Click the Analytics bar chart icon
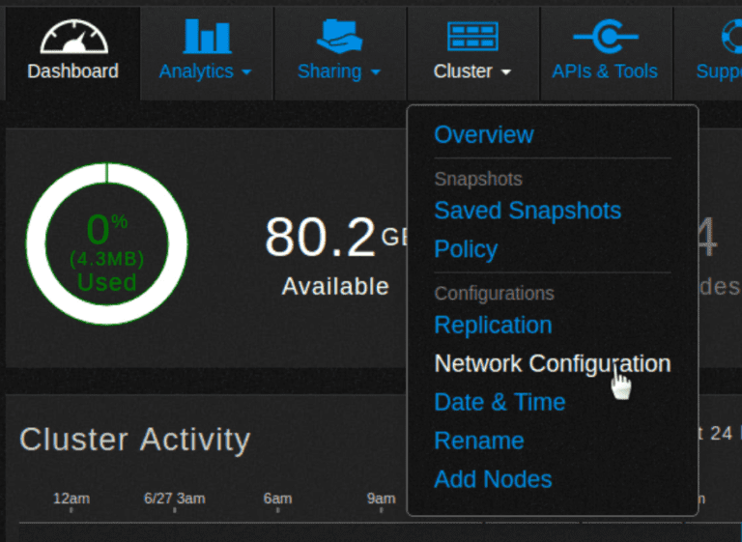 [x=207, y=36]
